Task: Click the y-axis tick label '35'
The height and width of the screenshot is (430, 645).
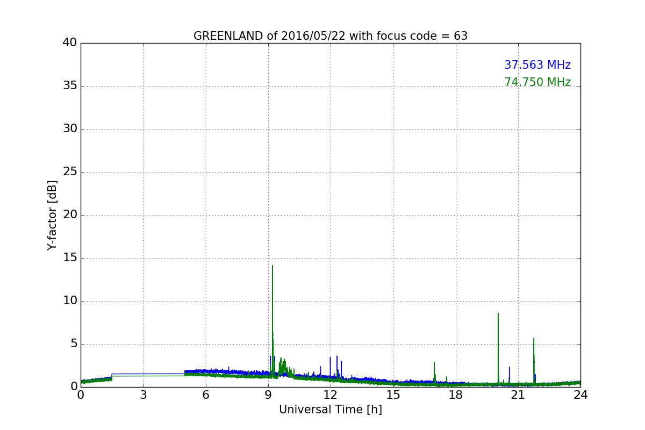Action: point(70,85)
